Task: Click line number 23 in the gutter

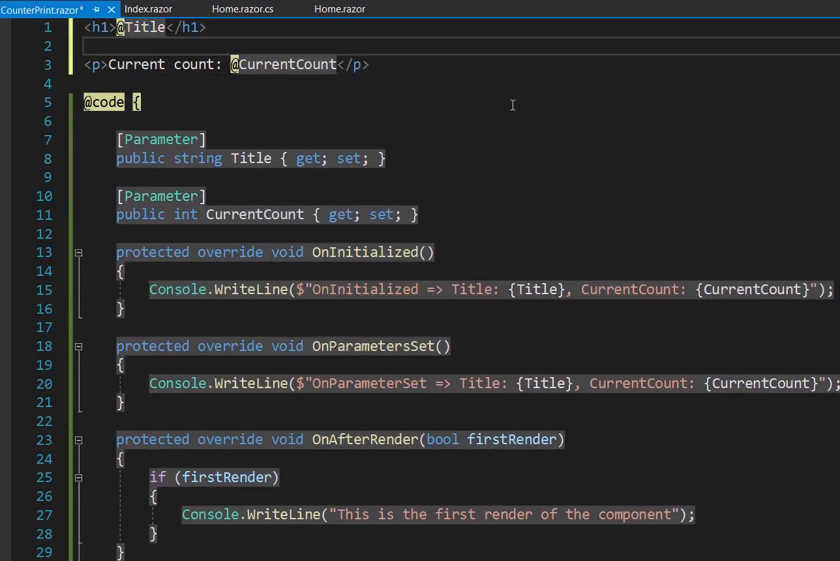Action: (x=44, y=440)
